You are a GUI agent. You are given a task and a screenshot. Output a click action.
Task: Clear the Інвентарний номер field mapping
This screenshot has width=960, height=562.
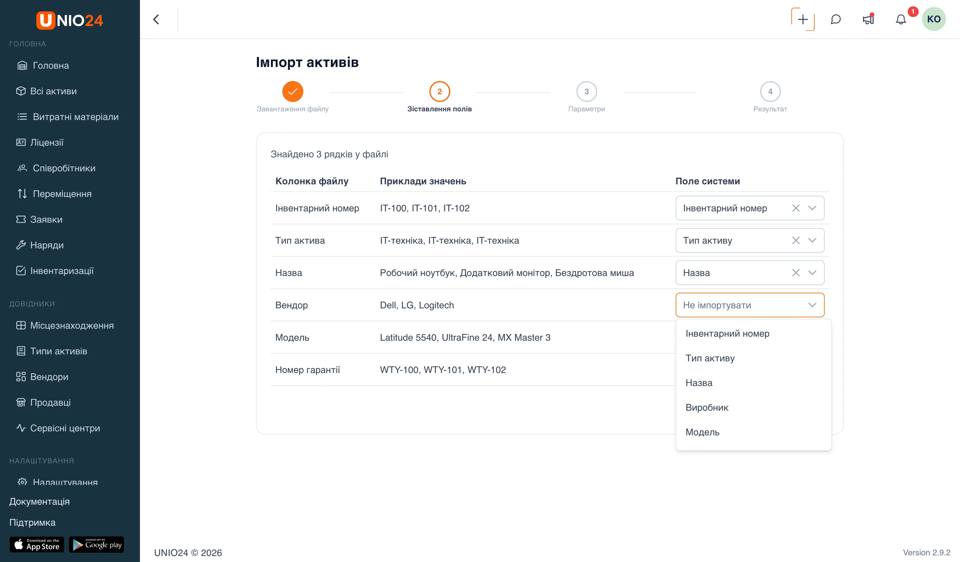(796, 208)
